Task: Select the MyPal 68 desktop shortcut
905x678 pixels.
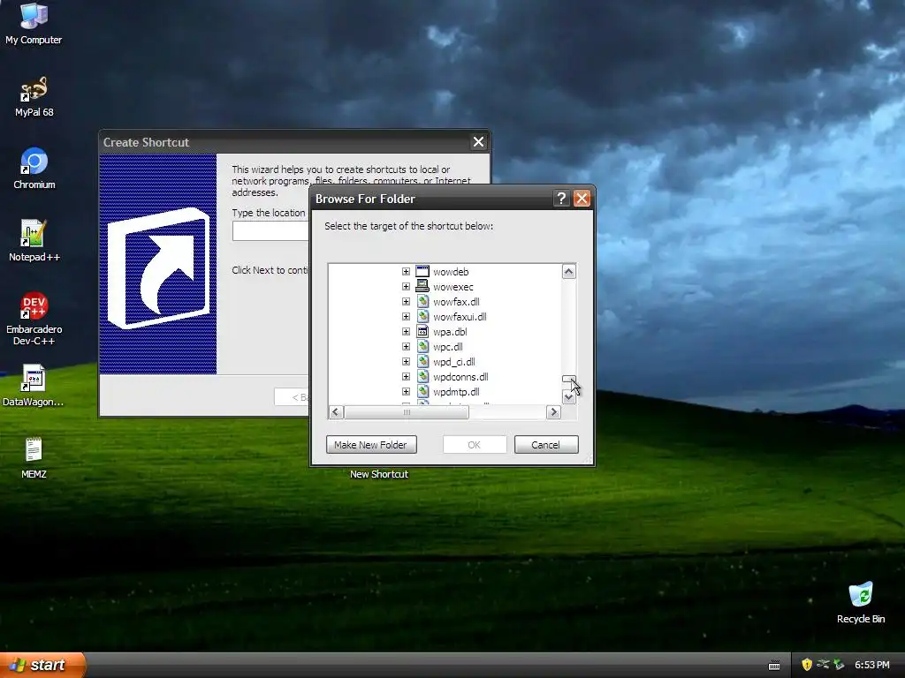Action: pos(34,95)
